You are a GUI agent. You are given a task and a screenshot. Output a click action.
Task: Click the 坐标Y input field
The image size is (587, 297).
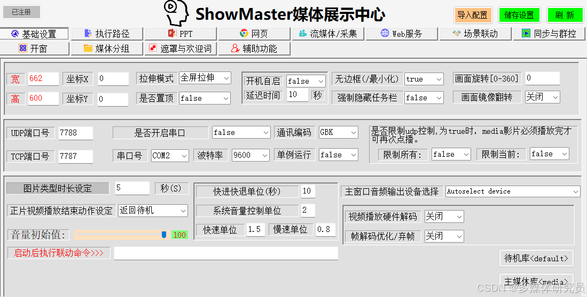(x=113, y=99)
